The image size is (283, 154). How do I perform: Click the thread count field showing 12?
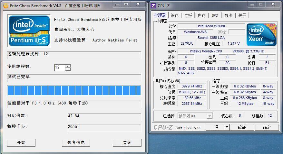(x=60, y=68)
